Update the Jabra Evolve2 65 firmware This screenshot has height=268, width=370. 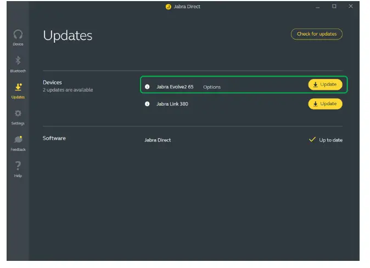(x=325, y=84)
